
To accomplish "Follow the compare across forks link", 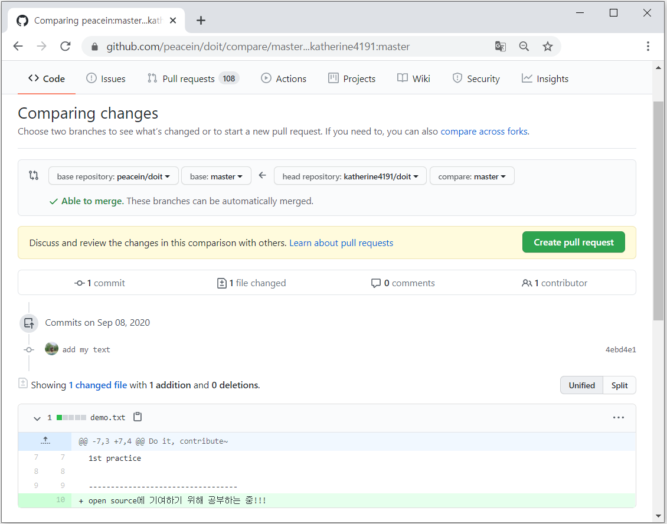I will coord(485,132).
